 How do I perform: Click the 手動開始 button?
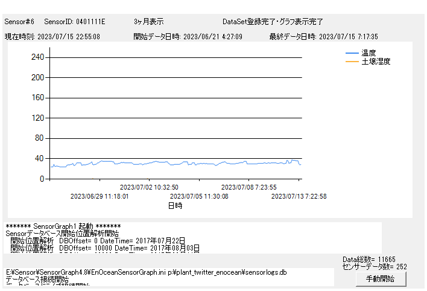pyautogui.click(x=381, y=279)
